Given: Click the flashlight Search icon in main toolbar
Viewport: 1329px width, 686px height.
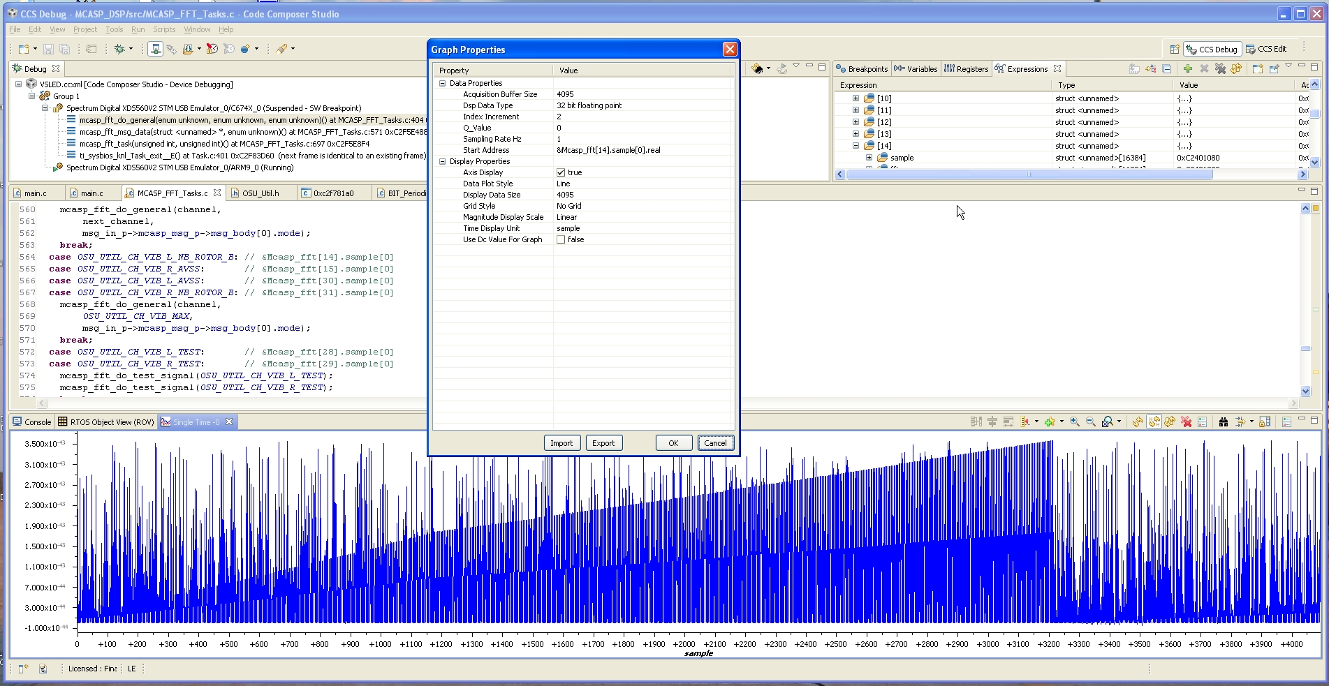Looking at the screenshot, I should coord(281,49).
